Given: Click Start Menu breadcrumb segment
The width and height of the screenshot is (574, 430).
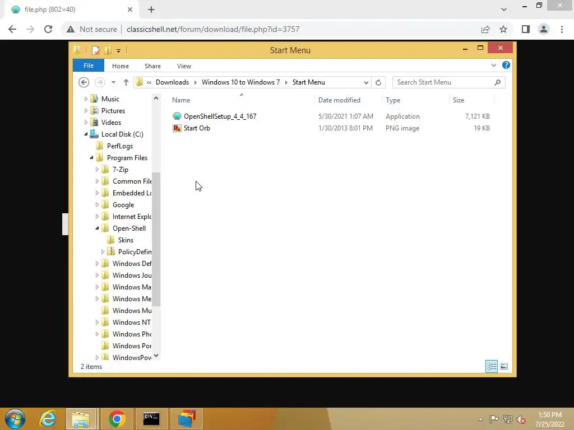Looking at the screenshot, I should pos(309,82).
